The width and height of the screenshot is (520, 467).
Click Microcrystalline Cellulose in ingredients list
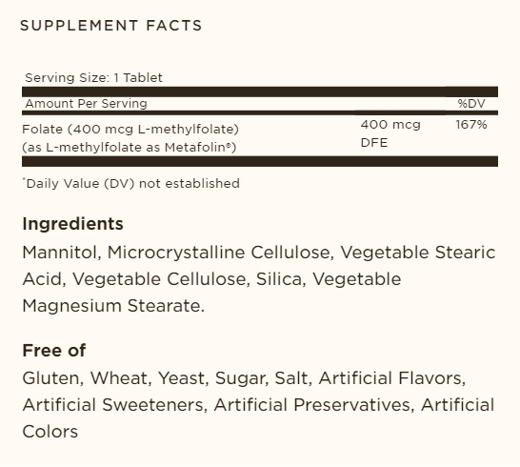click(221, 253)
